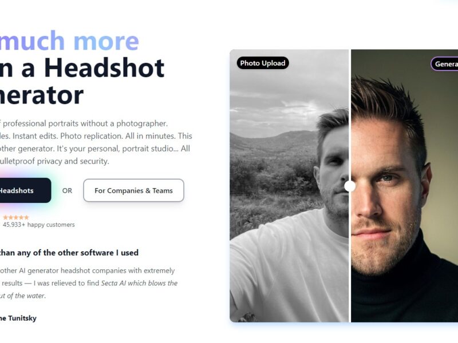Image resolution: width=458 pixels, height=343 pixels.
Task: Click the bold 'Headshot' heading word
Action: click(104, 68)
